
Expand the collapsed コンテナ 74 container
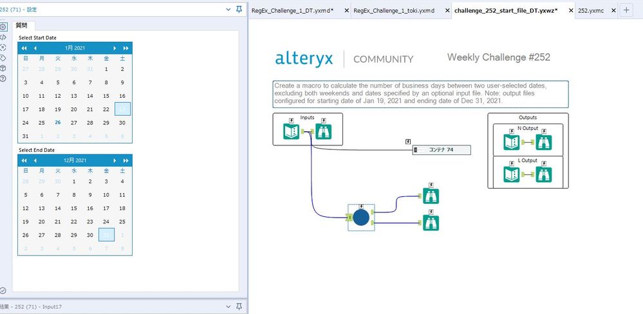click(415, 150)
